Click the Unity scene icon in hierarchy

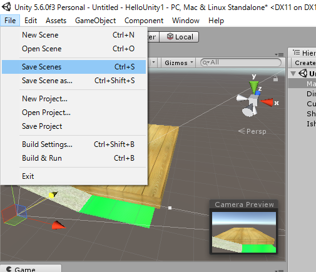click(303, 73)
